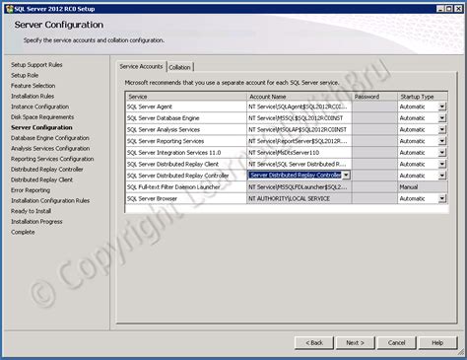Screen dimensions: 467x360
Task: Click Database Engine Configuration step
Action: pos(50,138)
